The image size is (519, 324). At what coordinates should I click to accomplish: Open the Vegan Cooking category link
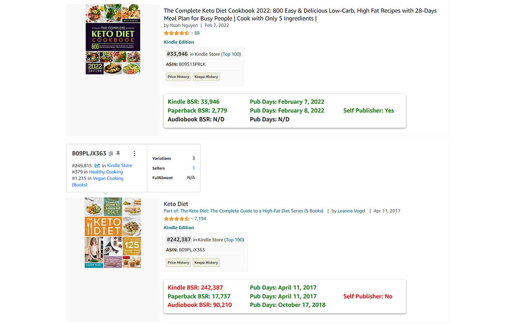pos(108,178)
